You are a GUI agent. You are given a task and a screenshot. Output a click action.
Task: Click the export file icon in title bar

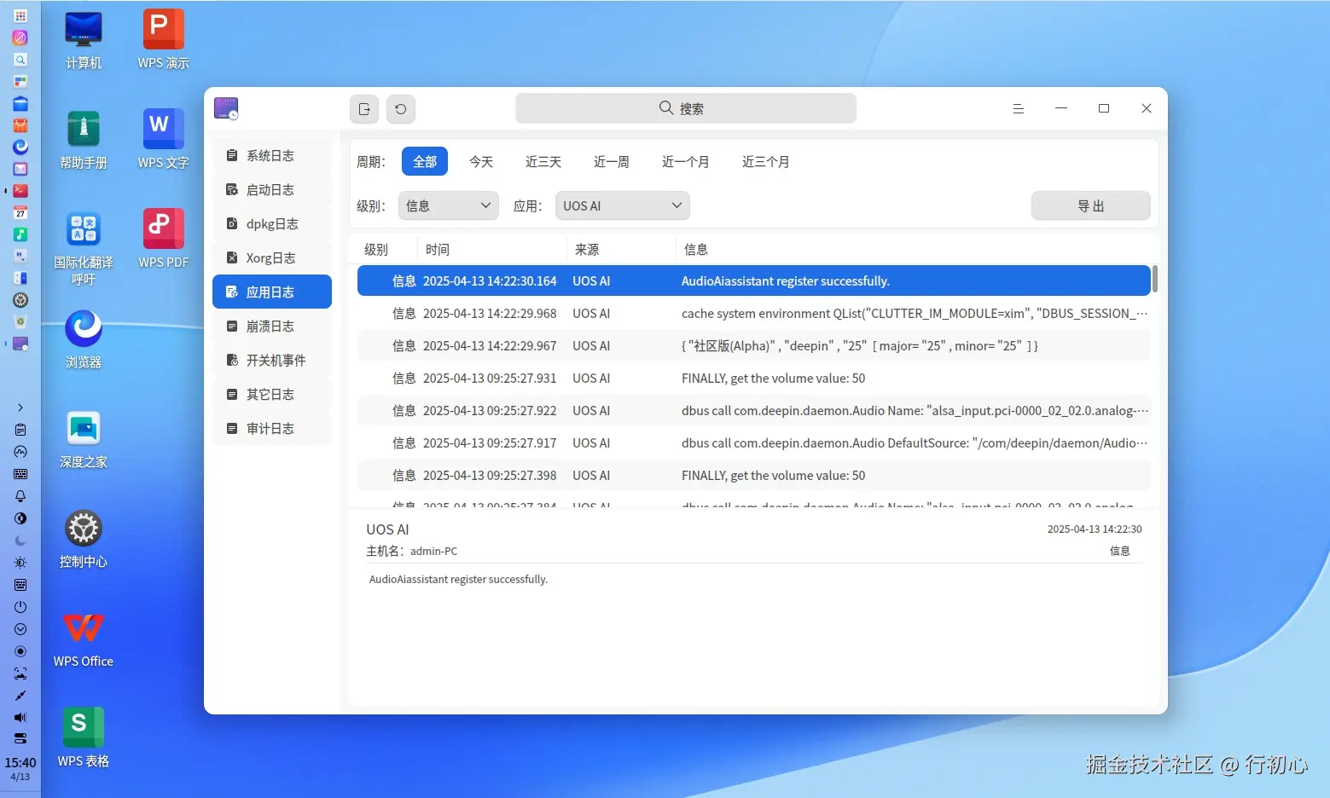364,109
